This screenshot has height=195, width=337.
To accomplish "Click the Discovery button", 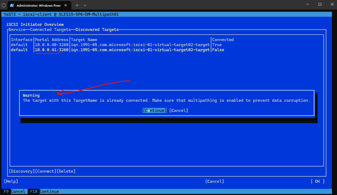I will (22, 171).
